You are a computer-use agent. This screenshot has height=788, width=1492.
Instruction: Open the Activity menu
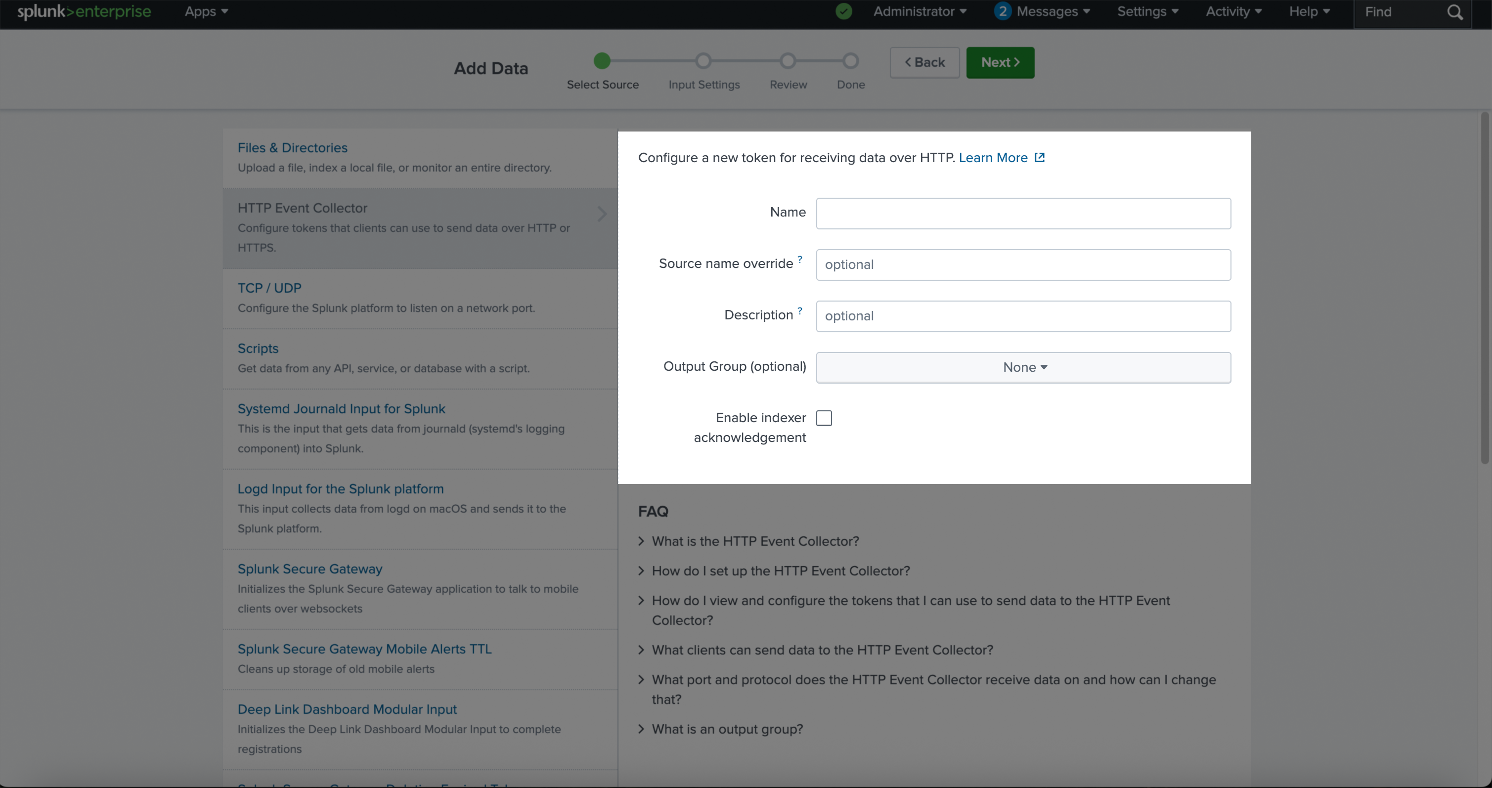(x=1233, y=11)
